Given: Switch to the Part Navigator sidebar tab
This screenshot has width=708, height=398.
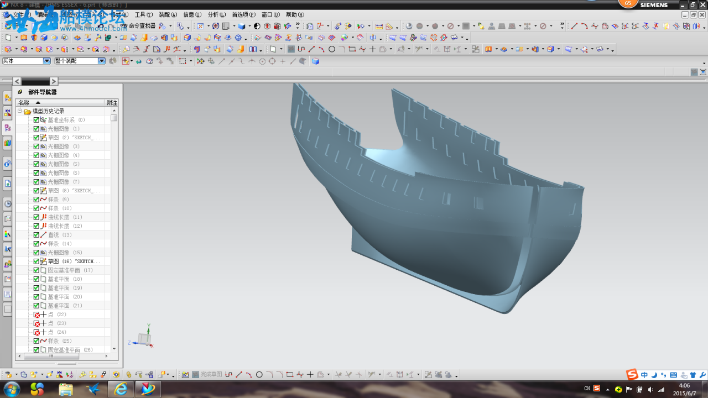Looking at the screenshot, I should [x=8, y=128].
